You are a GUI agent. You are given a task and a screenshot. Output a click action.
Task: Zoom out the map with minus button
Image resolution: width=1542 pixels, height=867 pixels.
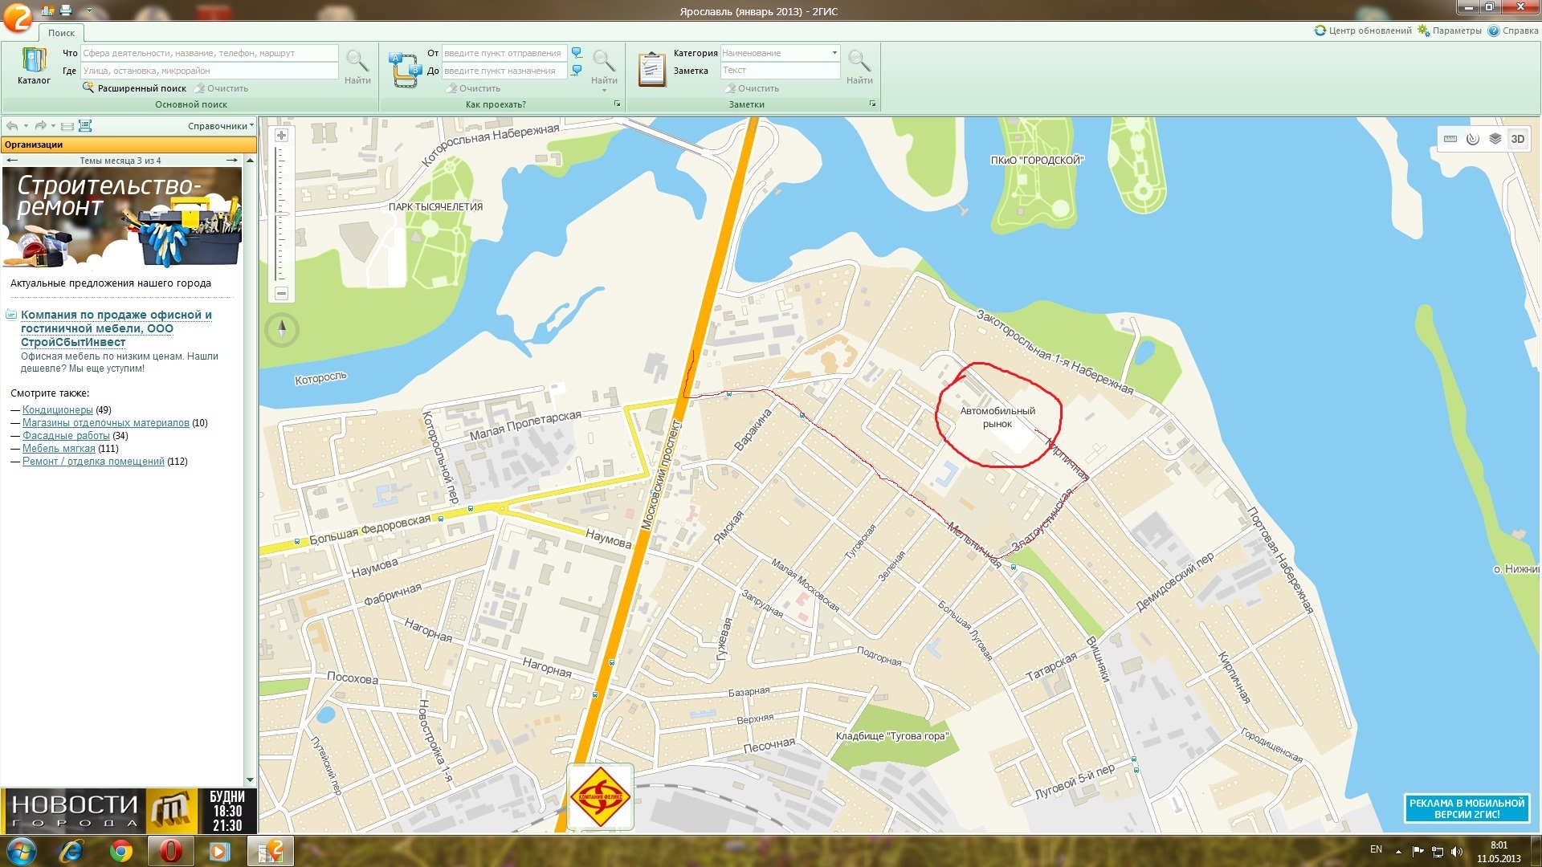281,294
